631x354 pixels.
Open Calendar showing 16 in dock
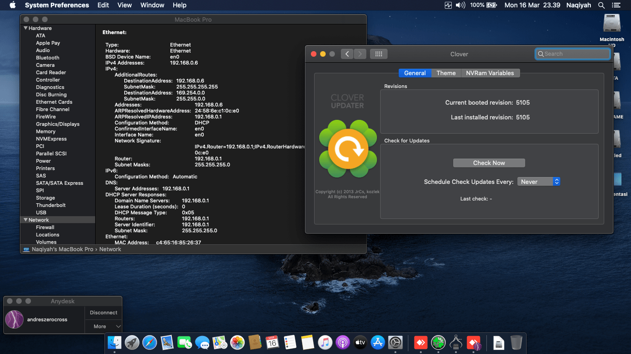(x=273, y=342)
